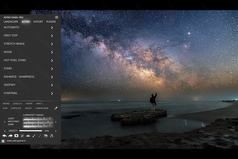Click the ASTRO PANEL PRO title
The width and height of the screenshot is (238, 159).
tap(14, 17)
